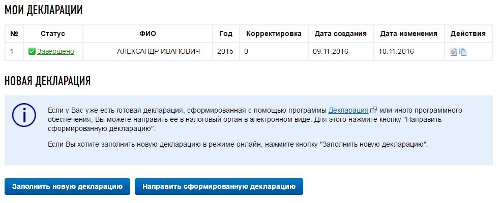Click the external link icon beside Декларация

click(374, 110)
